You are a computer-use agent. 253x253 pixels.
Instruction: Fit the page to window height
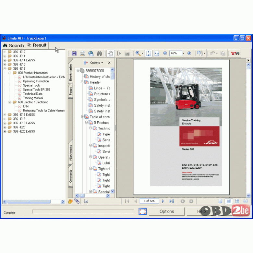point(148,54)
